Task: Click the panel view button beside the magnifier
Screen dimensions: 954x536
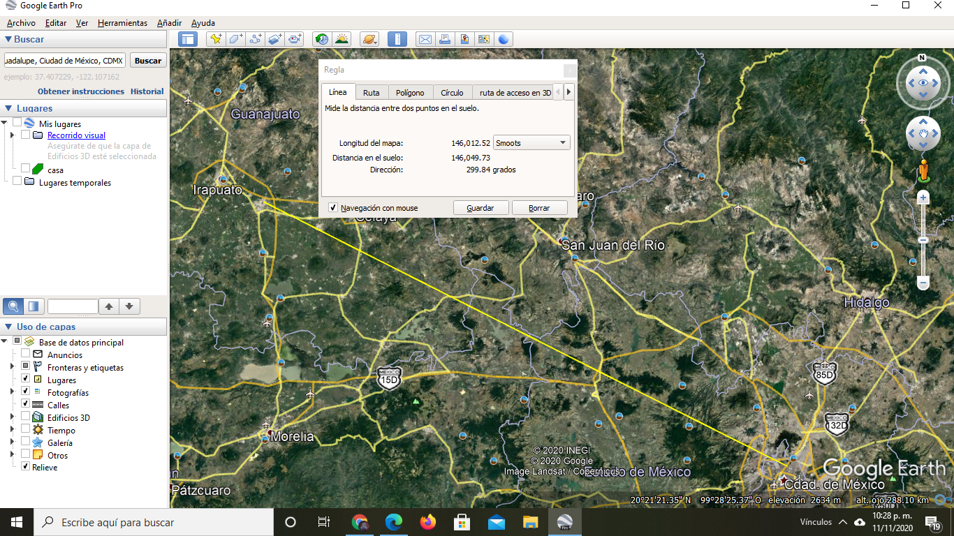Action: pos(34,306)
